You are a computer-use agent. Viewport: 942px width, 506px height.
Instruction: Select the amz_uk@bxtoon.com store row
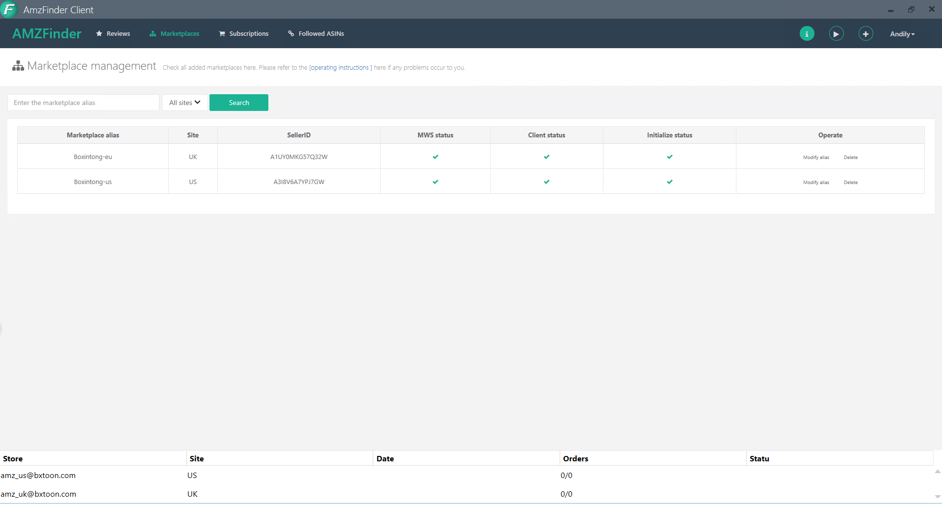pos(466,494)
